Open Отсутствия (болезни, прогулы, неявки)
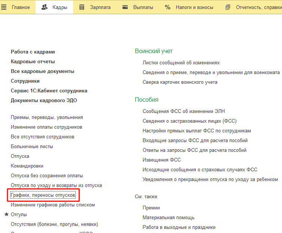282x233 pixels. [54, 224]
